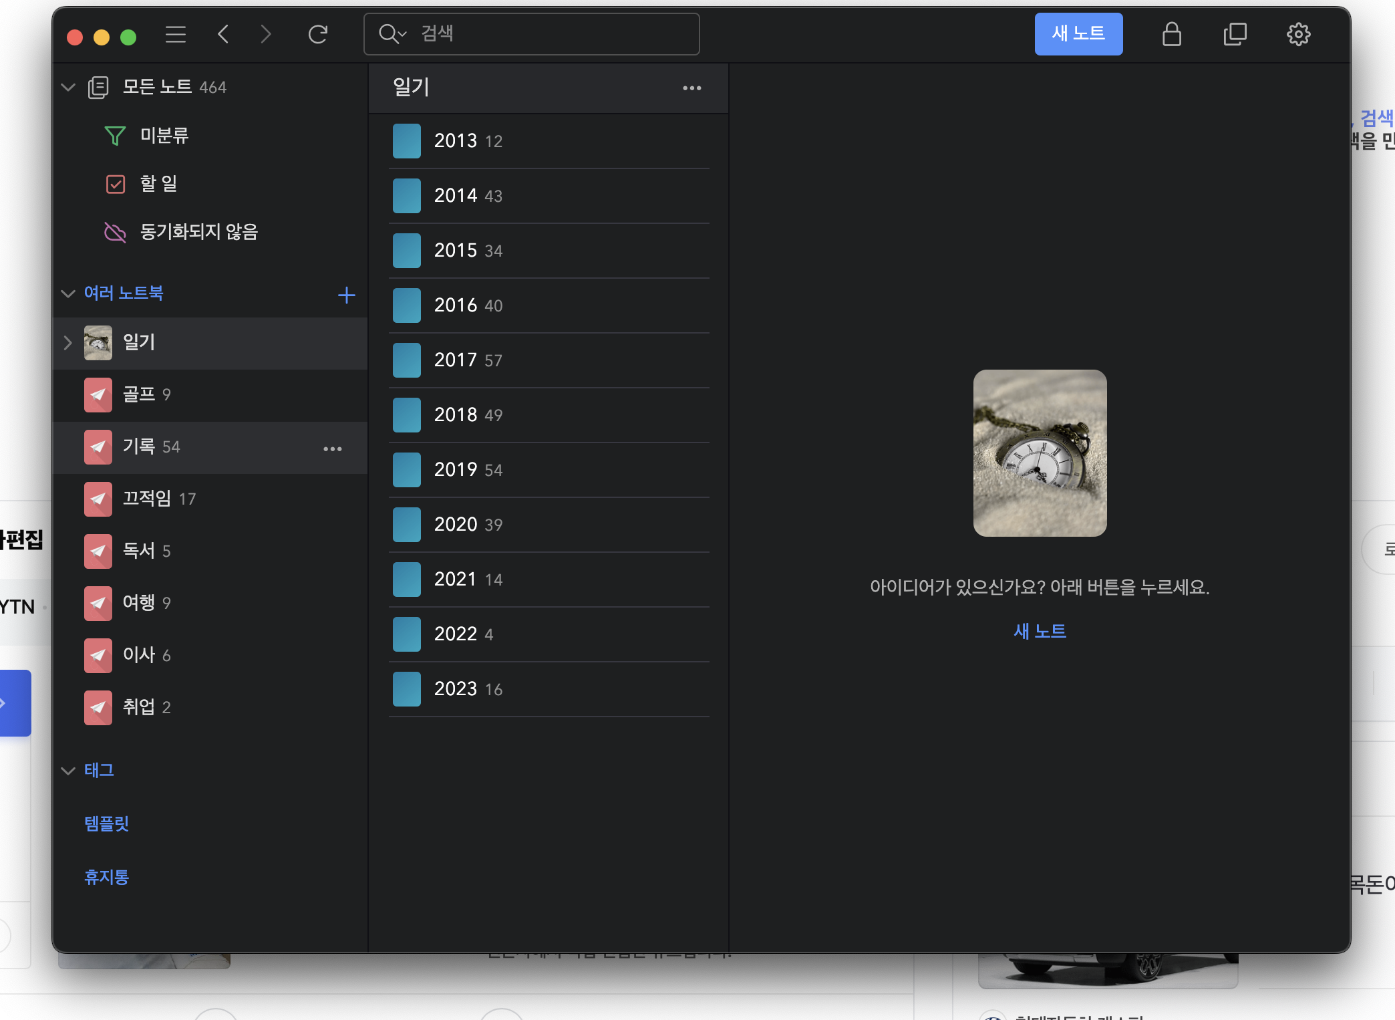Go back with left arrow
The height and width of the screenshot is (1020, 1395).
click(x=224, y=34)
